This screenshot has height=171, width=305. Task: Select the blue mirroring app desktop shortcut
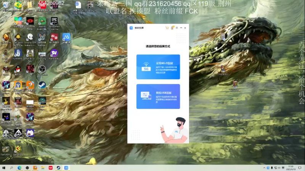pos(66,38)
